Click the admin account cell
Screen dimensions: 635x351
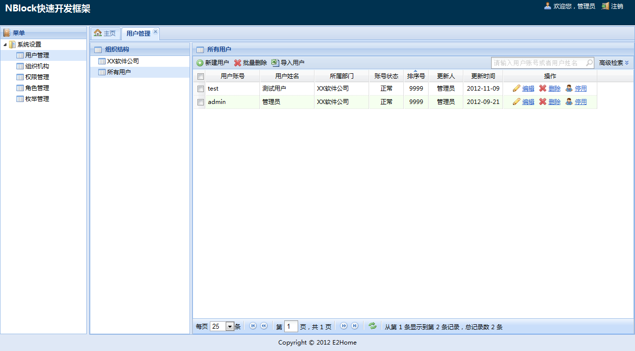click(233, 102)
